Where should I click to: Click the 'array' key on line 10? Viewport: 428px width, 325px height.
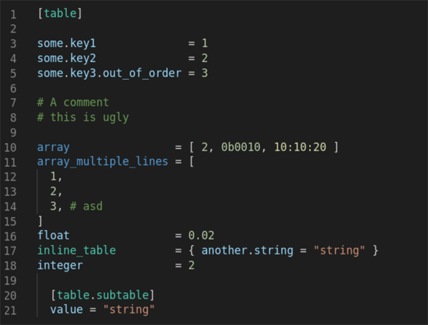coord(53,148)
